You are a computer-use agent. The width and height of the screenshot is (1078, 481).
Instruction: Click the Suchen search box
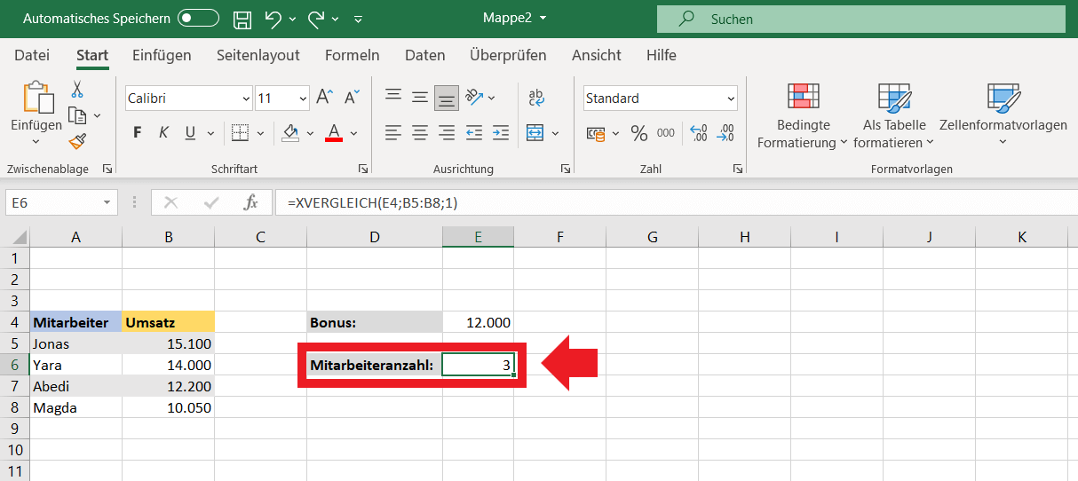(x=862, y=19)
